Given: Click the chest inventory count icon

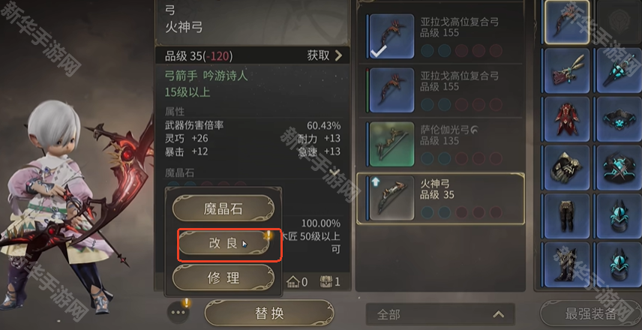Looking at the screenshot, I should pyautogui.click(x=326, y=281).
